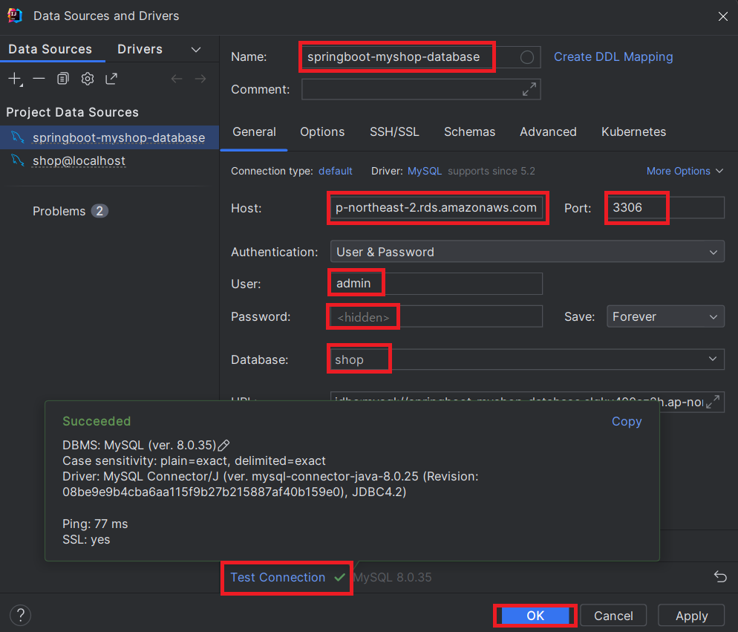Open data source settings gear icon

[88, 79]
